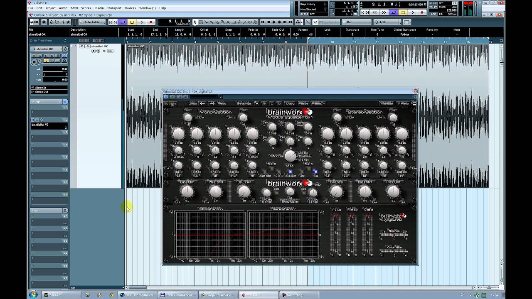This screenshot has height=299, width=532.
Task: Click the Mono Section Bass Shift knob
Action: [x=187, y=191]
